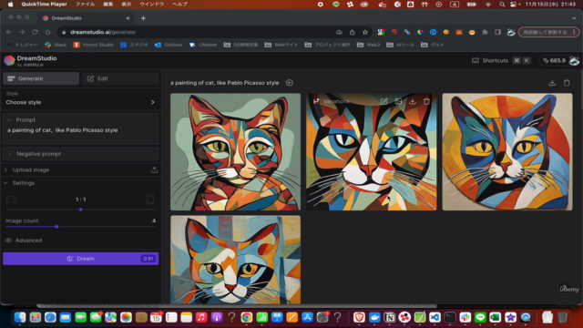The image size is (583, 328).
Task: Open the Web3 bookmarks folder
Action: tap(368, 45)
